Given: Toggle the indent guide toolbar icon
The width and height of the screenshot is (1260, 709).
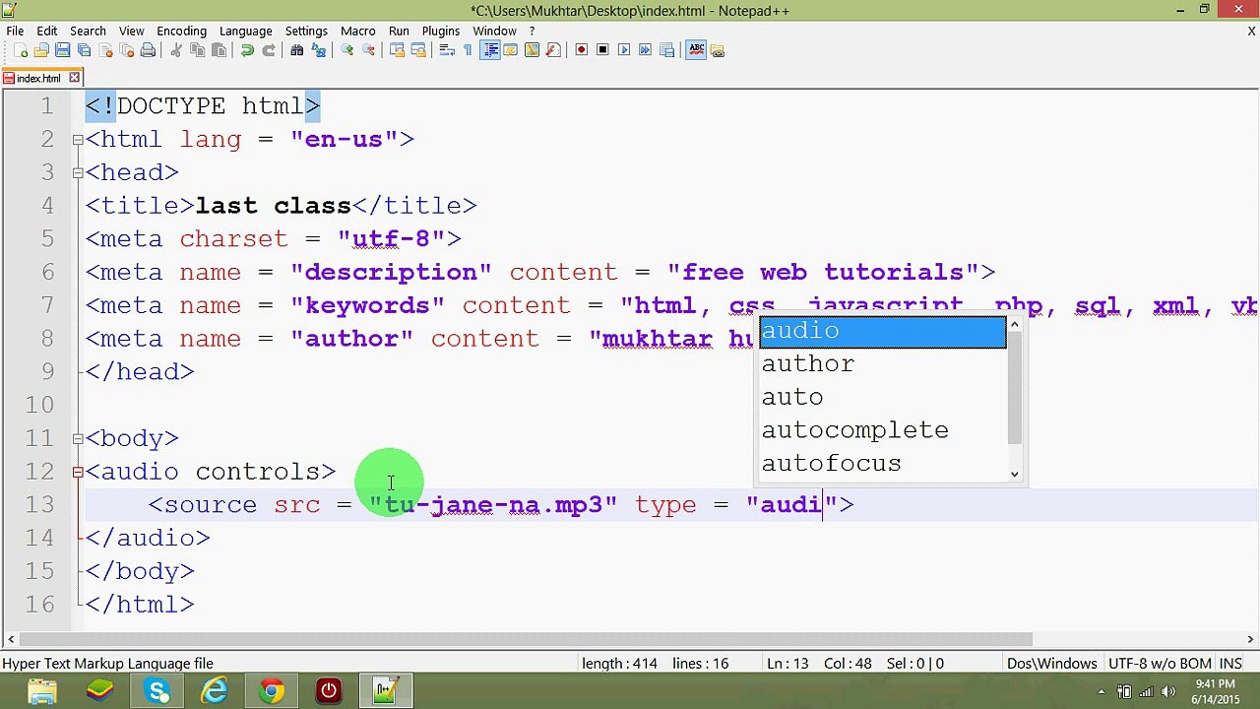Looking at the screenshot, I should [490, 50].
